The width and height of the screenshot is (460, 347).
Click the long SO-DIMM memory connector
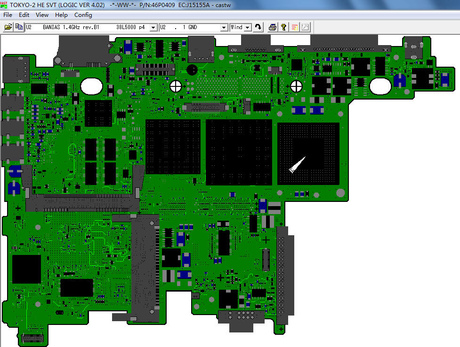click(x=82, y=202)
